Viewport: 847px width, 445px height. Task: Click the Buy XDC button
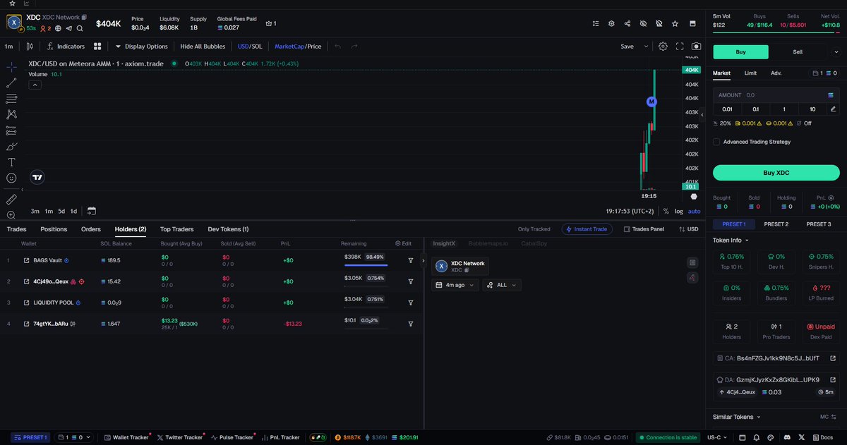coord(776,173)
